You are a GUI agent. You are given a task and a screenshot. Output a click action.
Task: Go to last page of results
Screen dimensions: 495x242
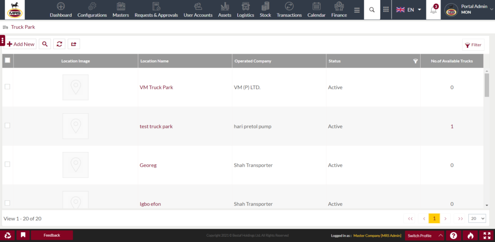pos(460,218)
